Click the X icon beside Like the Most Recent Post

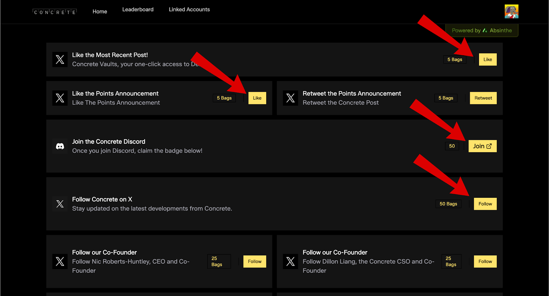tap(60, 59)
